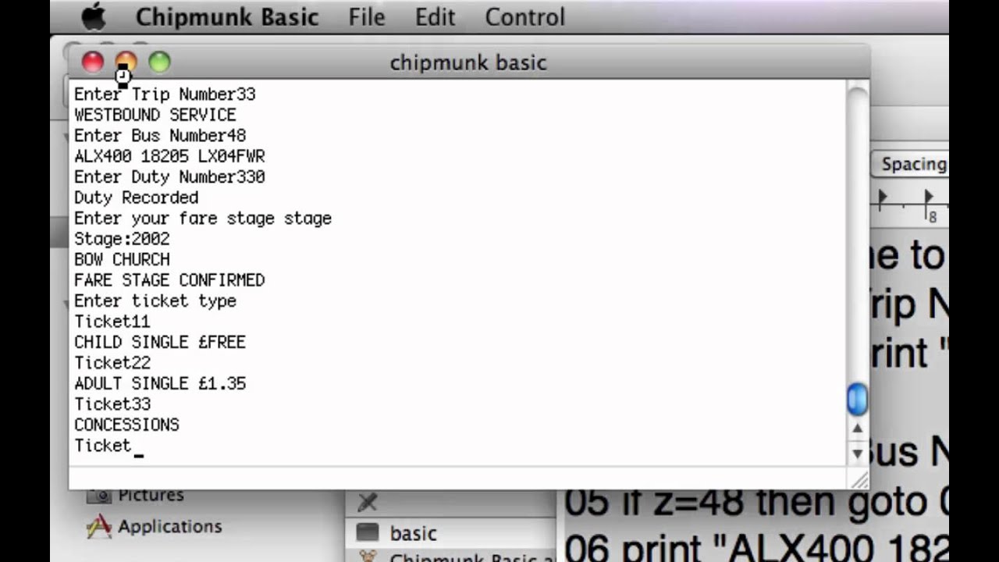Close the chipmunk basic window
The height and width of the screenshot is (562, 999).
click(93, 62)
